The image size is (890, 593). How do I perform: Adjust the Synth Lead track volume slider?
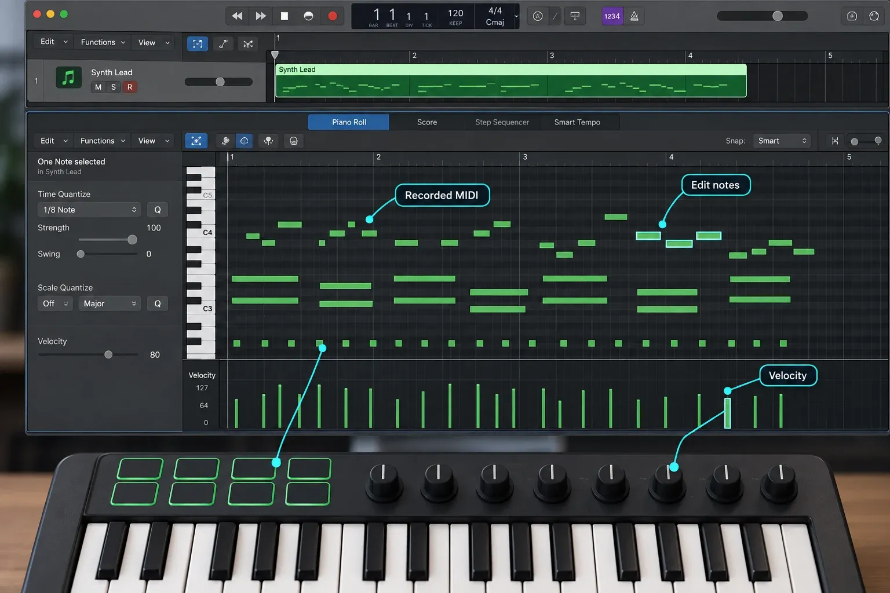pyautogui.click(x=218, y=82)
